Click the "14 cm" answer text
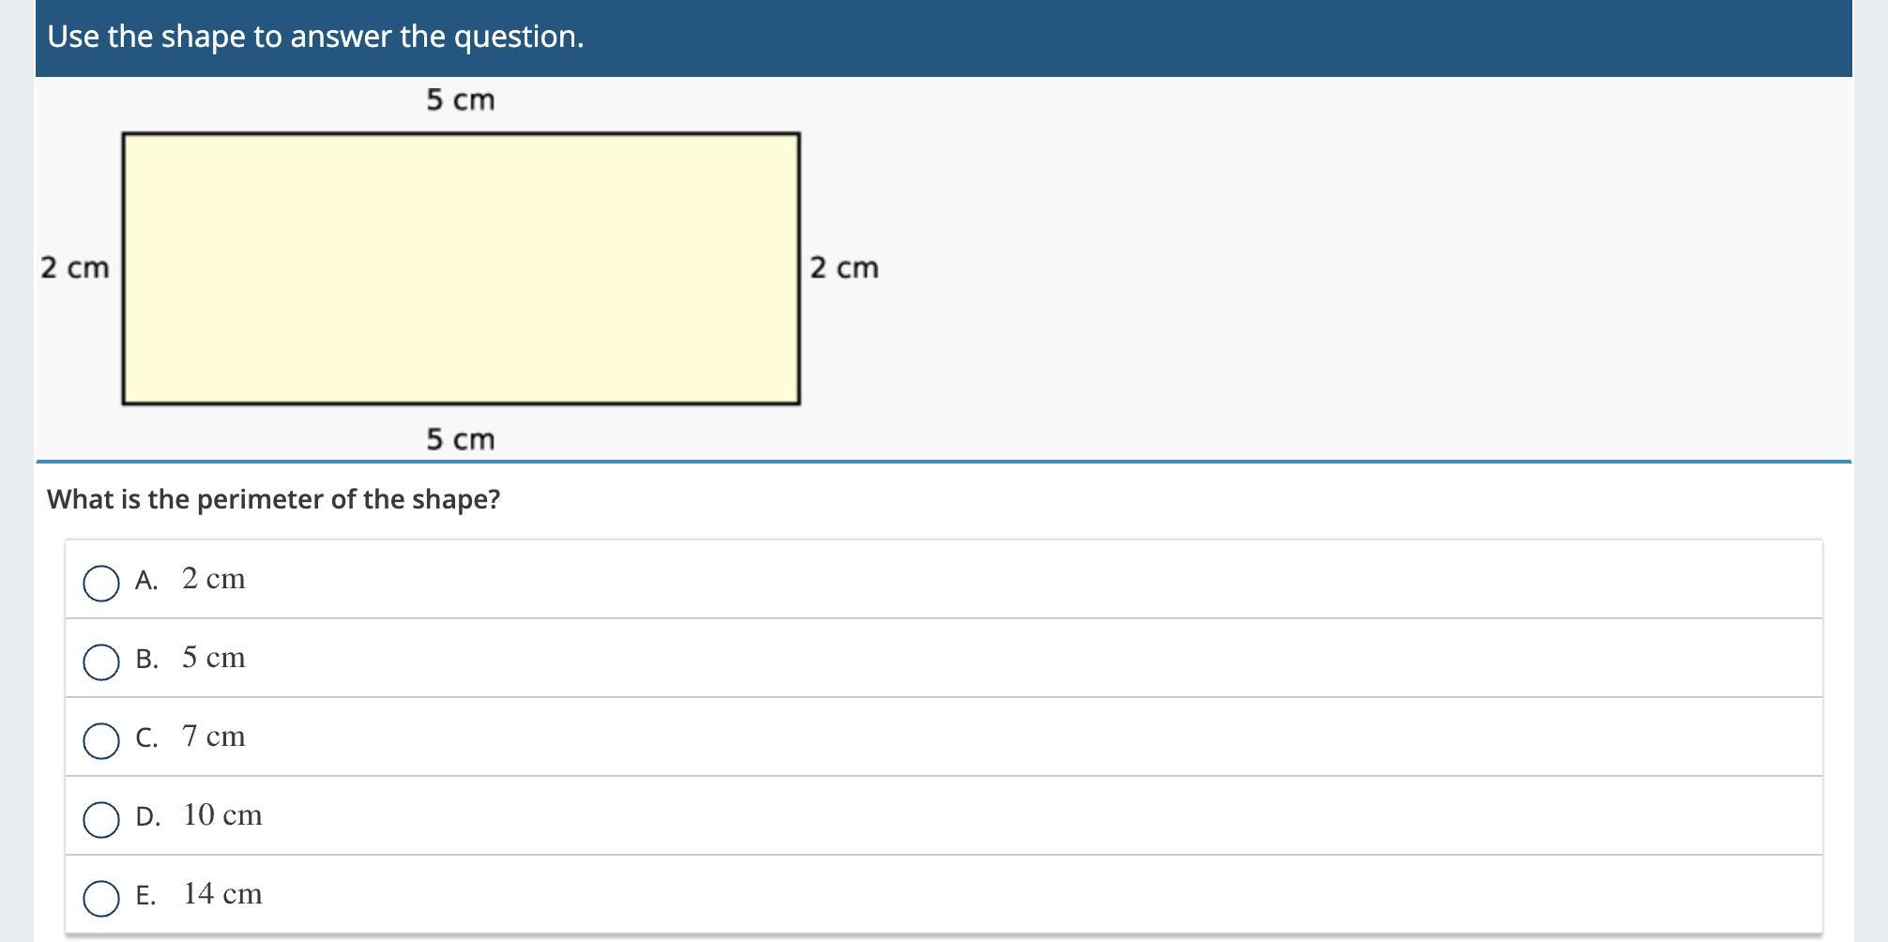This screenshot has height=942, width=1888. click(222, 894)
